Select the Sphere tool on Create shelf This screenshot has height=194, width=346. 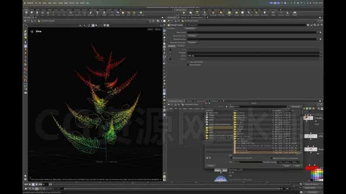coord(32,13)
